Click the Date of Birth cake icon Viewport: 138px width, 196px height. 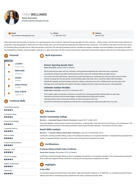pos(9,93)
